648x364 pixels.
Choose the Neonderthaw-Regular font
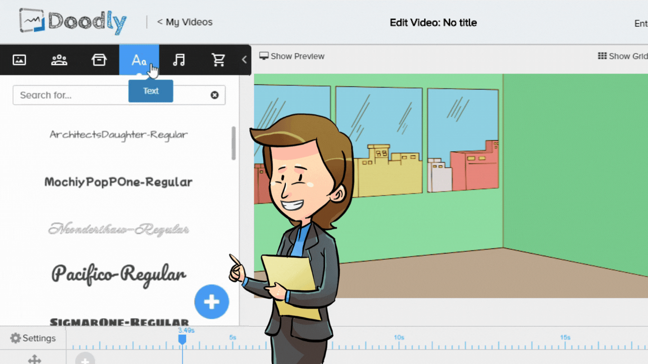coord(119,229)
